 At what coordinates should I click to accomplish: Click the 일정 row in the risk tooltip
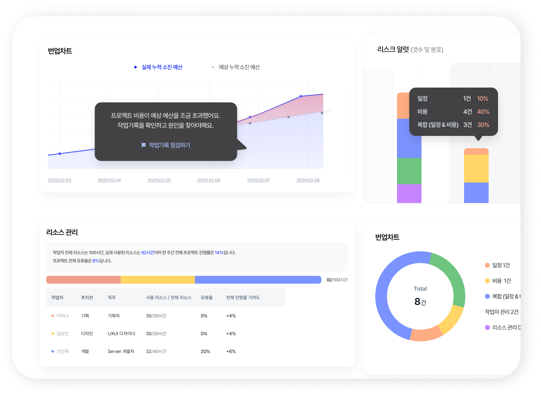click(453, 99)
